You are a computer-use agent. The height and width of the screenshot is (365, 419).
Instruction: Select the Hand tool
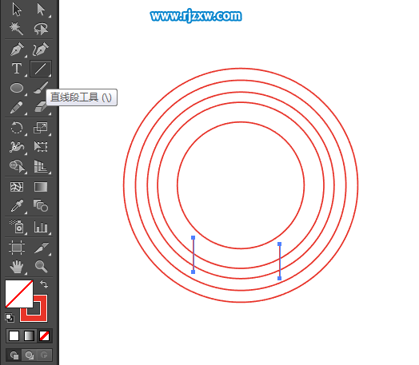[x=17, y=267]
